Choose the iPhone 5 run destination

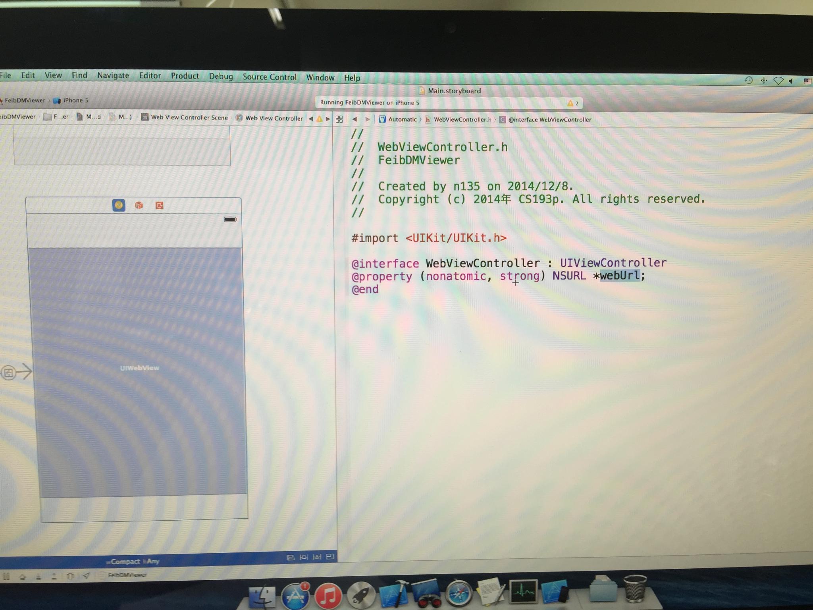pyautogui.click(x=71, y=100)
